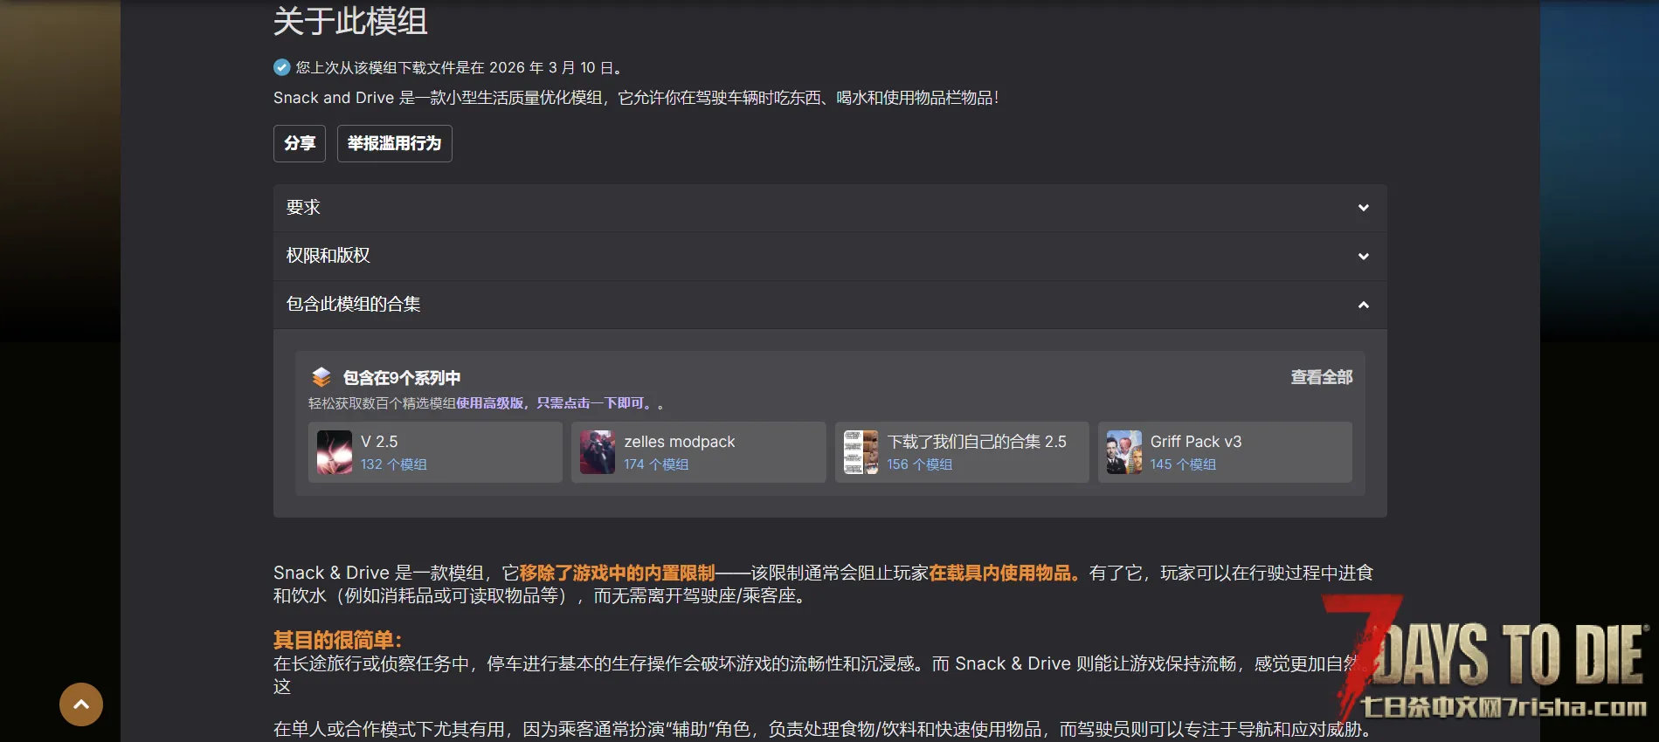The height and width of the screenshot is (742, 1659).
Task: Click the scroll-to-top arrow button
Action: click(81, 704)
